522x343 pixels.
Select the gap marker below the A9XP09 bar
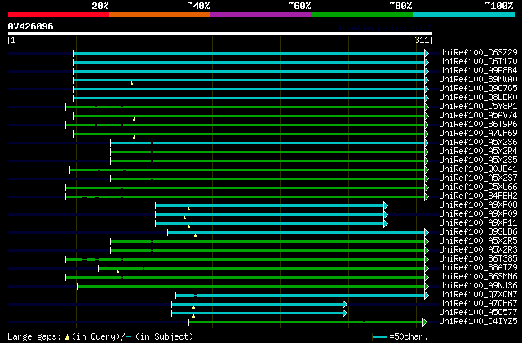[185, 218]
